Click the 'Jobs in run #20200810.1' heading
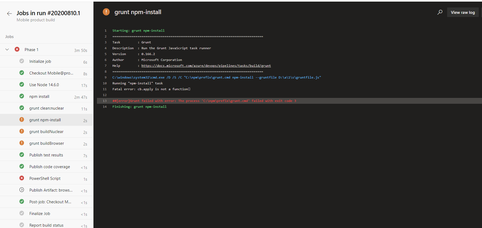Screen dimensions: 482x228 (x=48, y=13)
